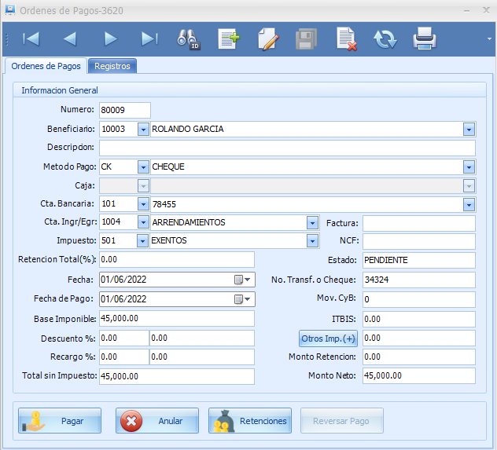Create a new payment order record
The image size is (497, 450).
(228, 38)
